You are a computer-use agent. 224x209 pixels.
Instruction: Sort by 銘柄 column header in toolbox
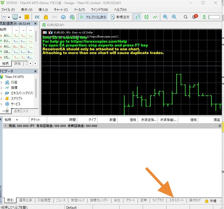click(x=16, y=120)
